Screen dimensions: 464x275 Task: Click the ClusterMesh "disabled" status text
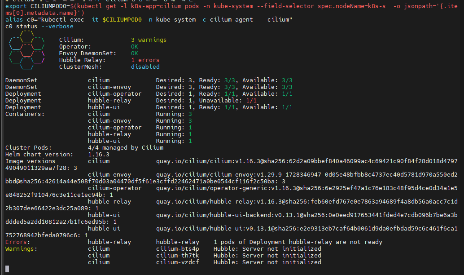pyautogui.click(x=145, y=67)
